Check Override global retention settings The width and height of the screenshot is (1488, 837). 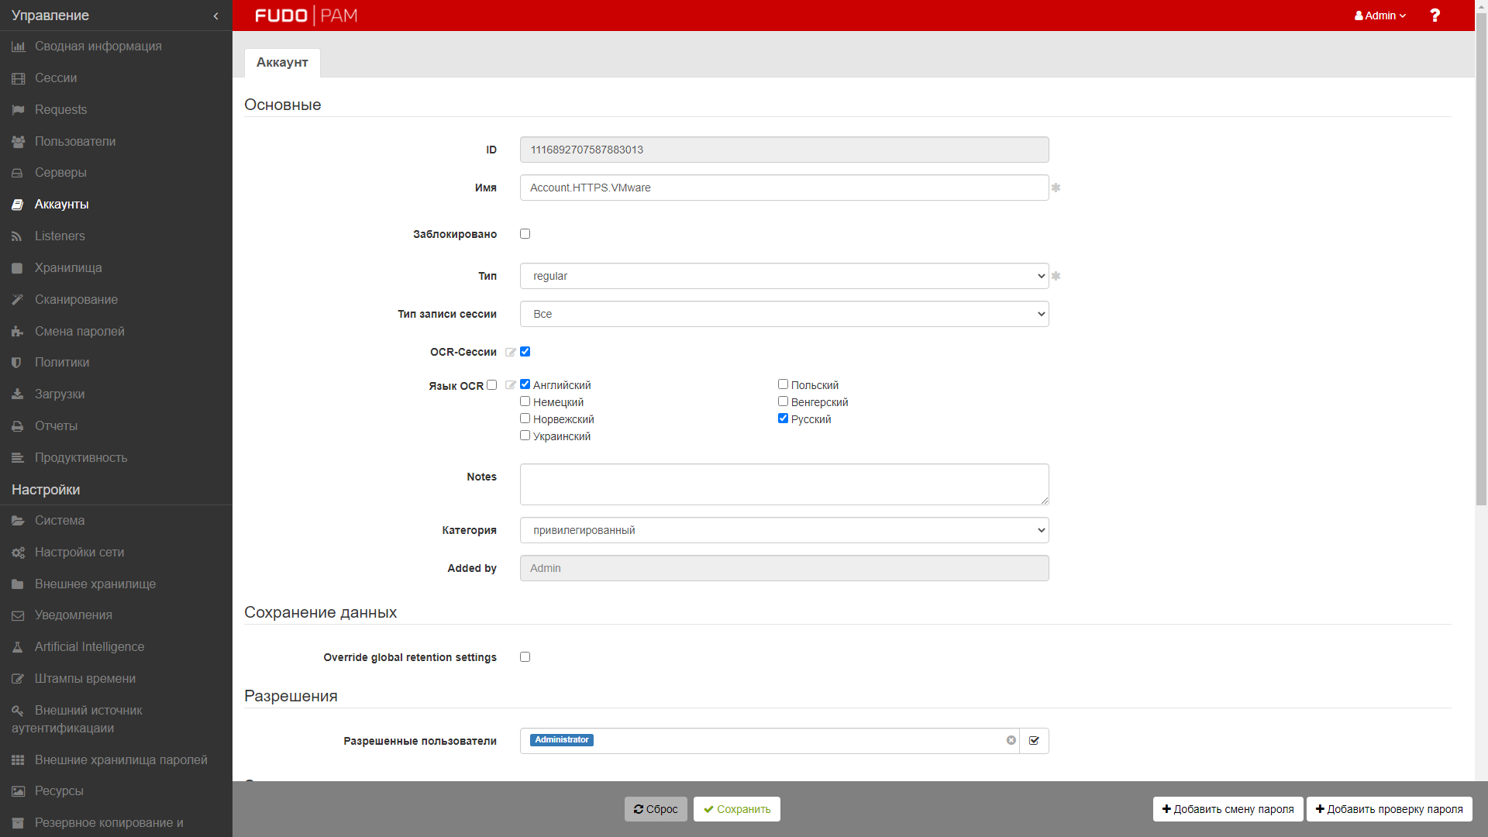pos(525,657)
